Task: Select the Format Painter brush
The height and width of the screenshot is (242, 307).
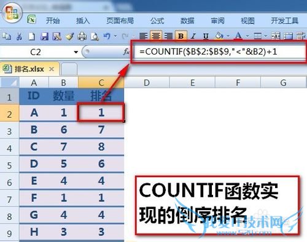Action: [69, 36]
